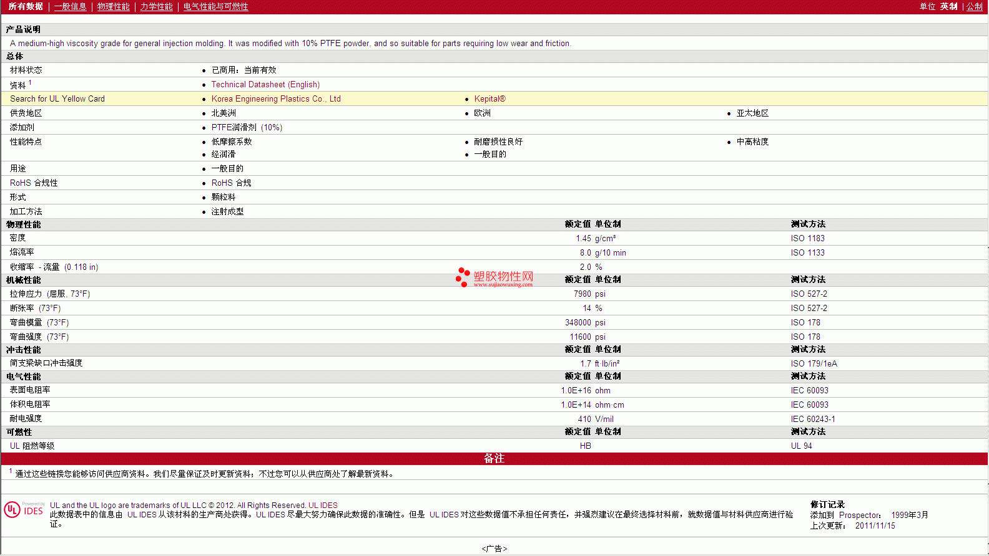Image resolution: width=989 pixels, height=556 pixels.
Task: Click the 冲击性能 section header
Action: point(23,350)
